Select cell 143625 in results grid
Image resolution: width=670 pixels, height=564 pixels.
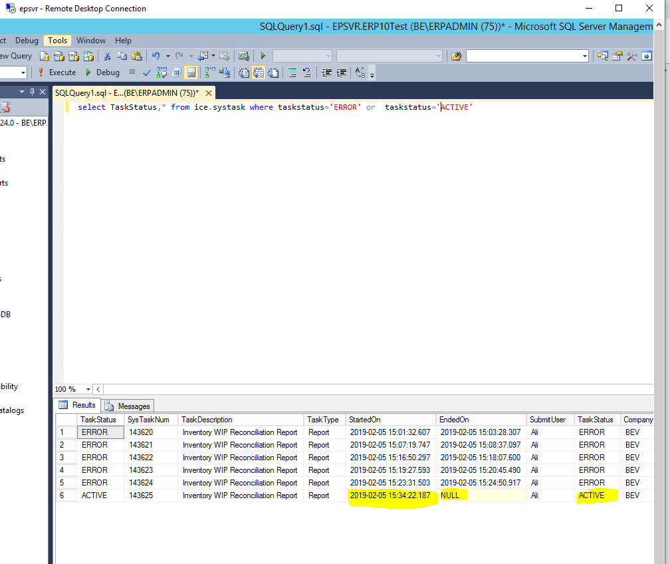(x=152, y=495)
